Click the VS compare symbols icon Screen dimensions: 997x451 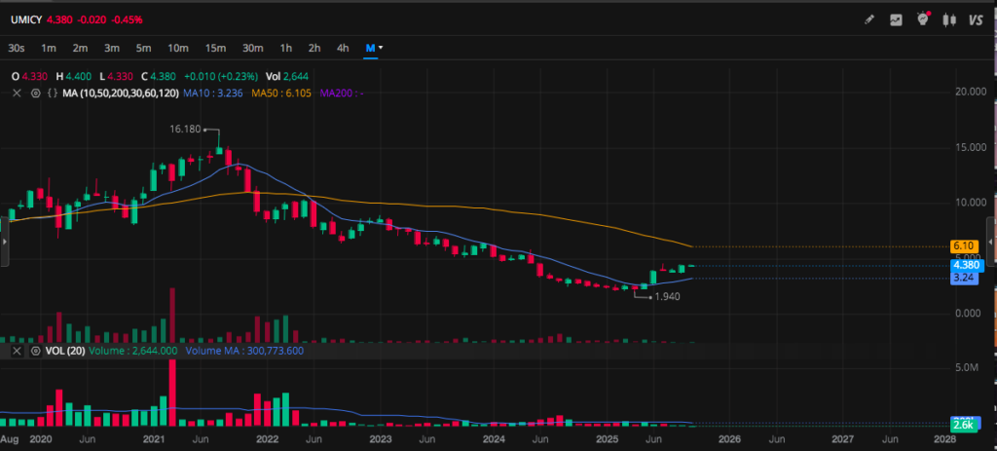(975, 19)
